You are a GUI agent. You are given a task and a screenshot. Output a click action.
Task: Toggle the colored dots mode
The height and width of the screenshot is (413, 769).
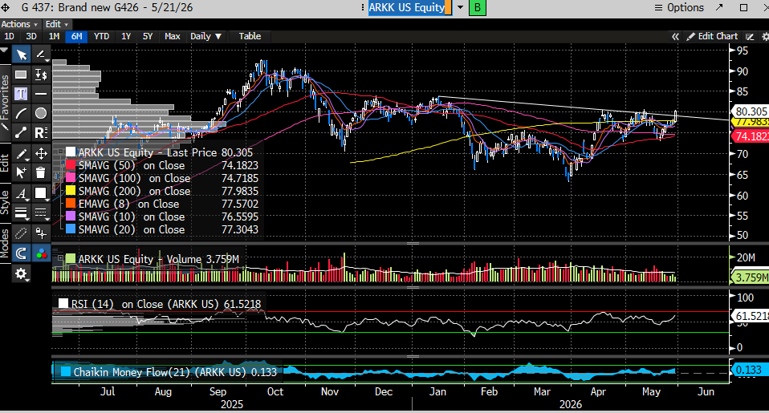(41, 253)
